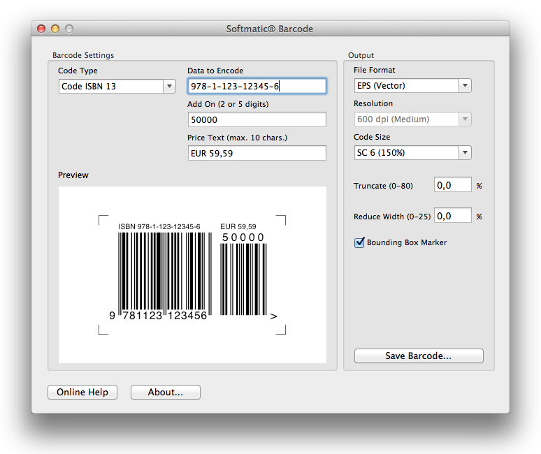Uncheck the Bounding Box Marker checkbox
Viewport: 541px width, 454px height.
coord(359,242)
